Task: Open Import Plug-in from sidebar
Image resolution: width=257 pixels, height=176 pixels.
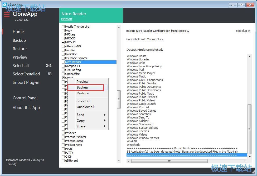Action: [26, 82]
